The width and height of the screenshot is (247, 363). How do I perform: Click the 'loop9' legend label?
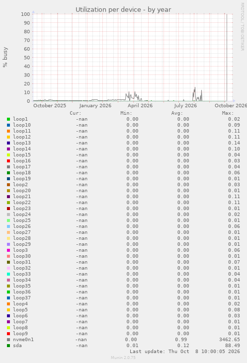(20, 334)
